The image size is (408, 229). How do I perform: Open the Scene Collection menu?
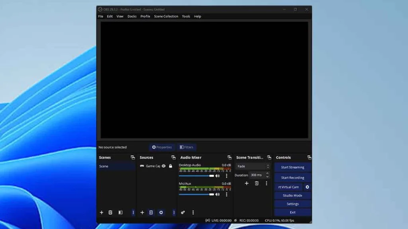coord(166,16)
